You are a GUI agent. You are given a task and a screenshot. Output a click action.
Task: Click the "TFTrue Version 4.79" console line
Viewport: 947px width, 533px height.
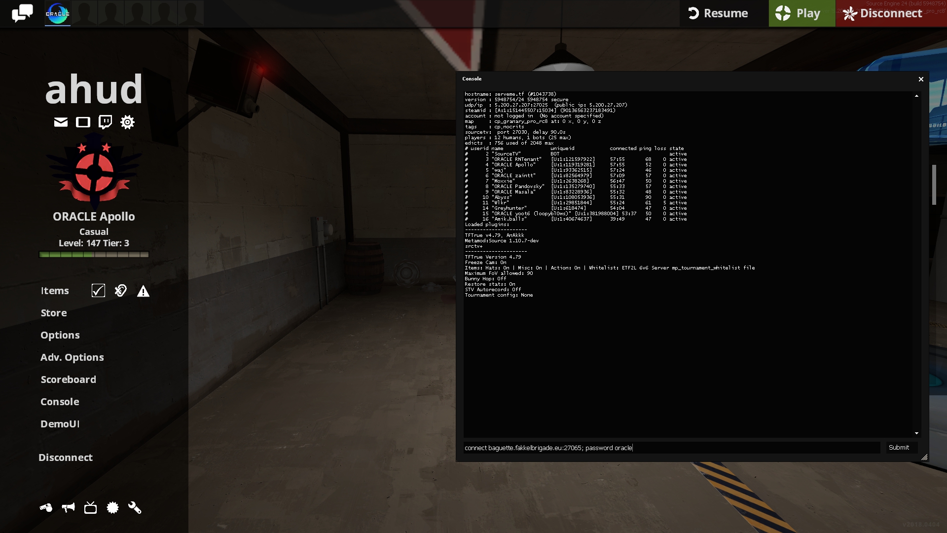493,257
